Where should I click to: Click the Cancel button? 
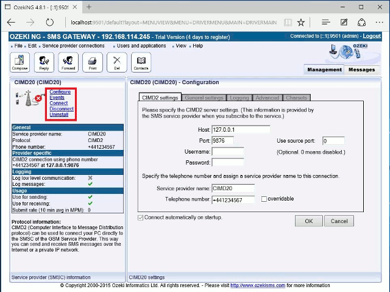pyautogui.click(x=339, y=221)
